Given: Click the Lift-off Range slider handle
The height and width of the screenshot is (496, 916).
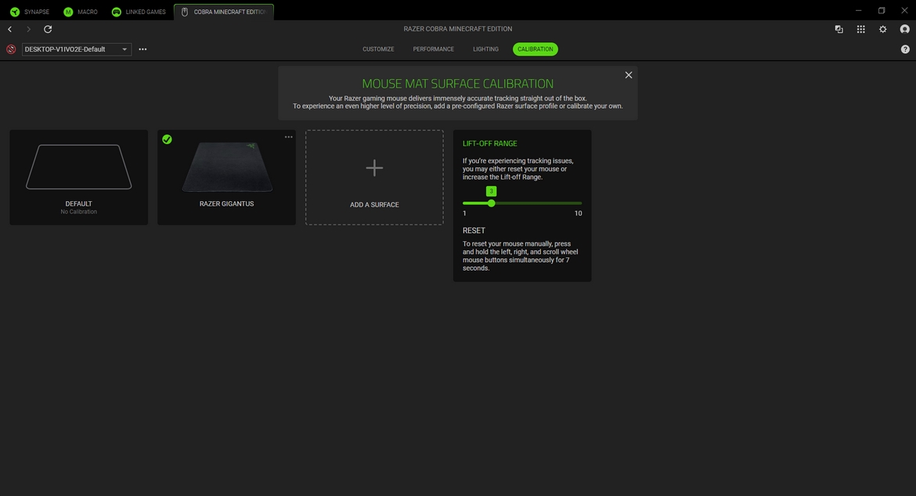Looking at the screenshot, I should point(492,203).
